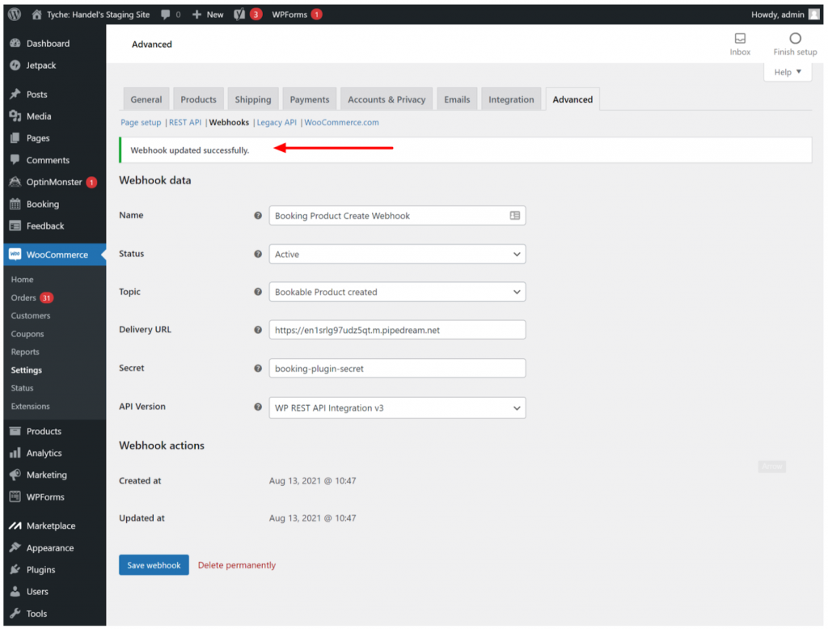Click the WPForms icon in the admin bar
This screenshot has height=629, width=828.
point(289,14)
